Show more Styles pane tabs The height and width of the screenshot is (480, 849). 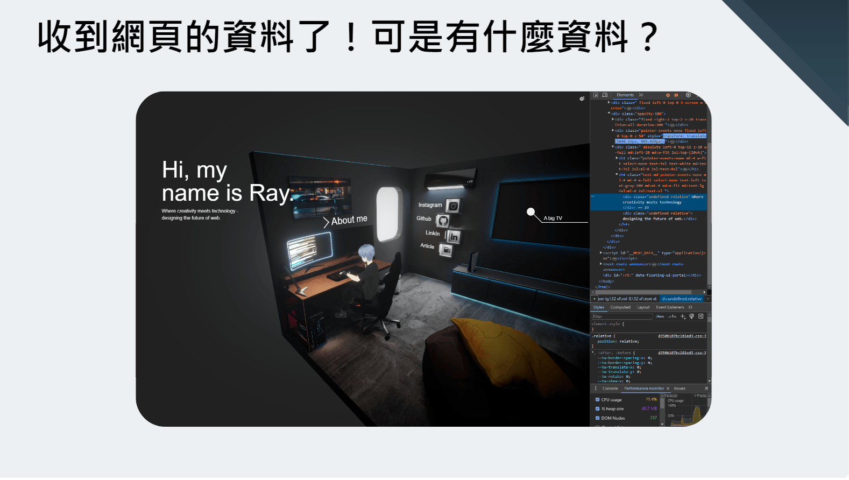tap(690, 307)
